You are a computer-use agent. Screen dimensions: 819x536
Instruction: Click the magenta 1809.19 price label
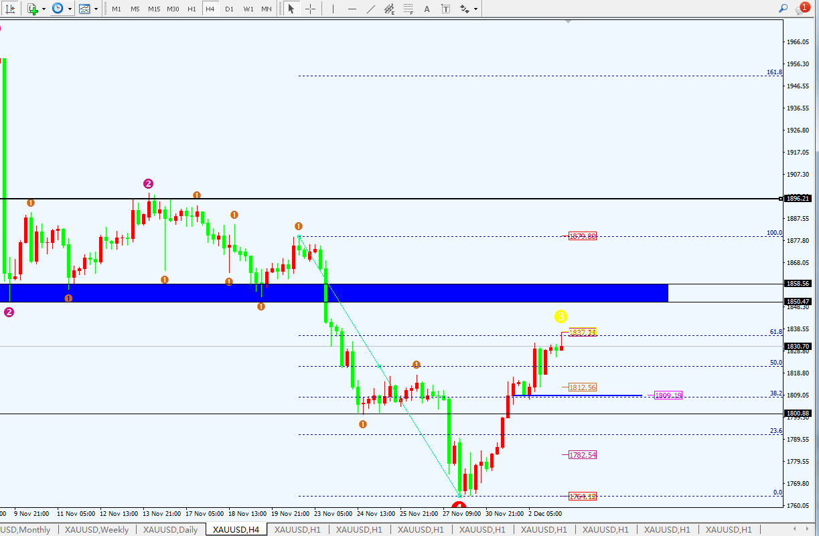(668, 395)
